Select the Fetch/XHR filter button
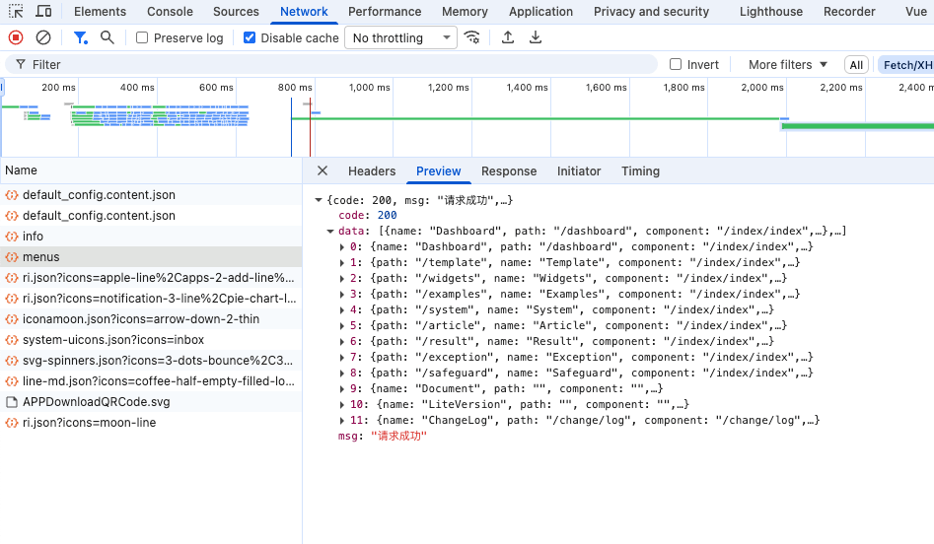The image size is (934, 544). coord(906,64)
